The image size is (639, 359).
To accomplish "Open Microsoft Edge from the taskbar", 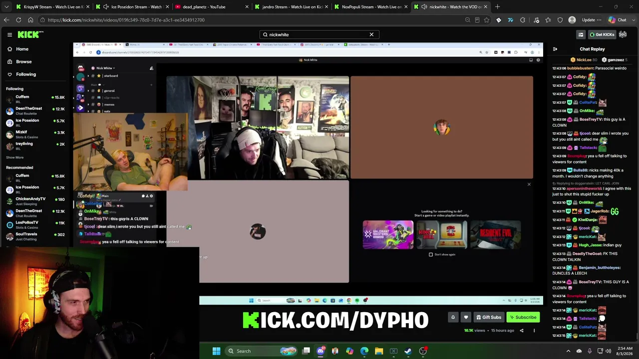I will [x=364, y=351].
